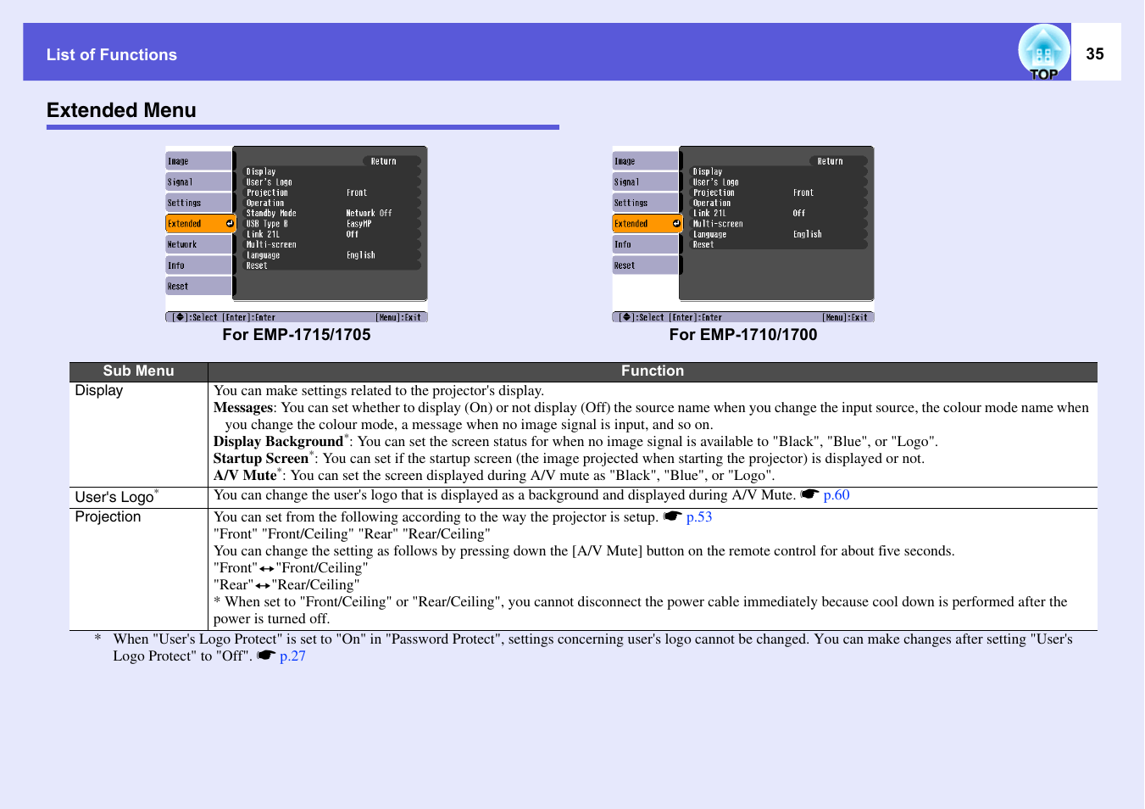Open the p.53 page link

pos(698,517)
